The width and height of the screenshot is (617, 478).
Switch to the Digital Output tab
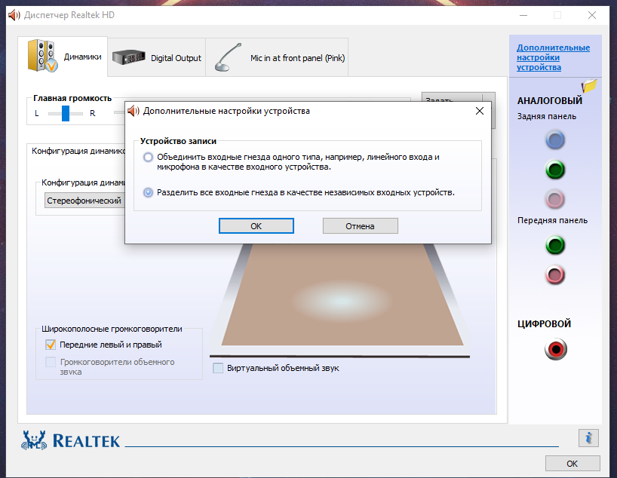pos(157,57)
